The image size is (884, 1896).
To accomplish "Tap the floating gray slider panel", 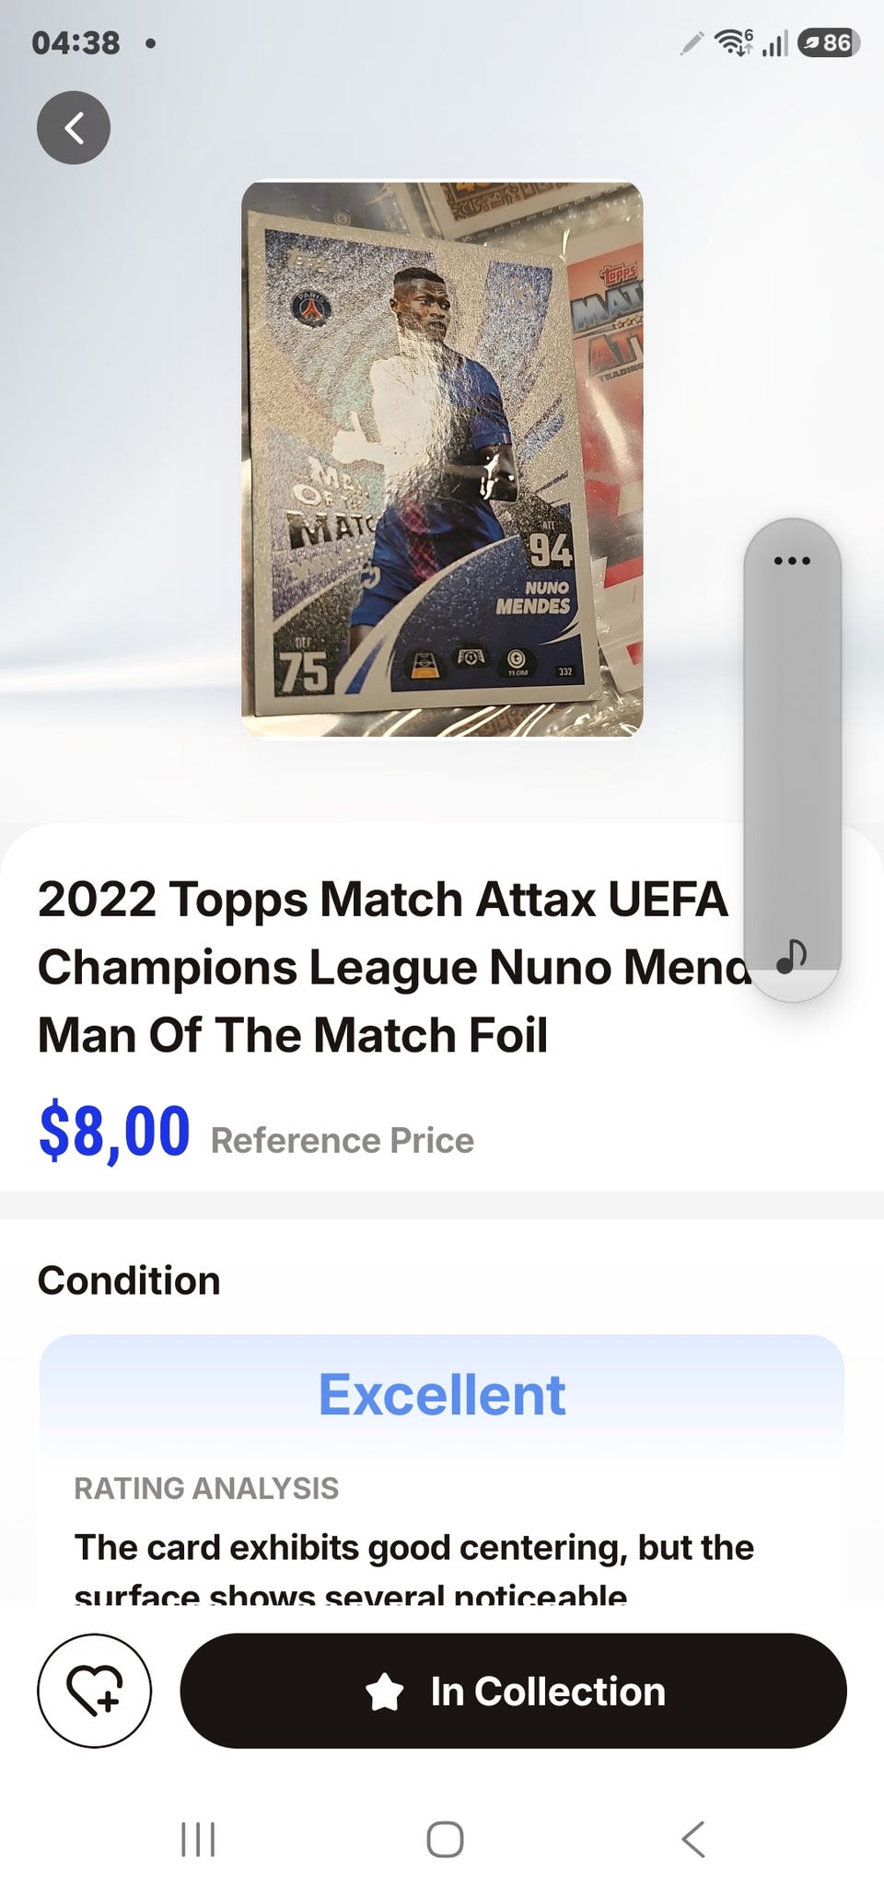I will (792, 760).
